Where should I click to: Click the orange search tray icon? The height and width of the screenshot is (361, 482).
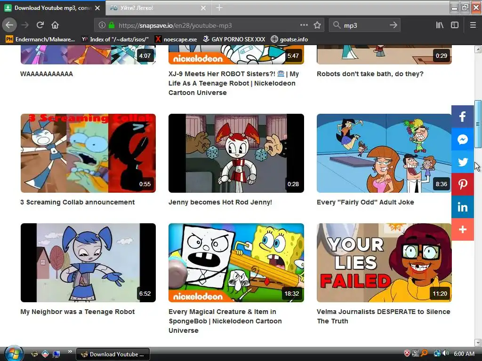[x=424, y=353]
